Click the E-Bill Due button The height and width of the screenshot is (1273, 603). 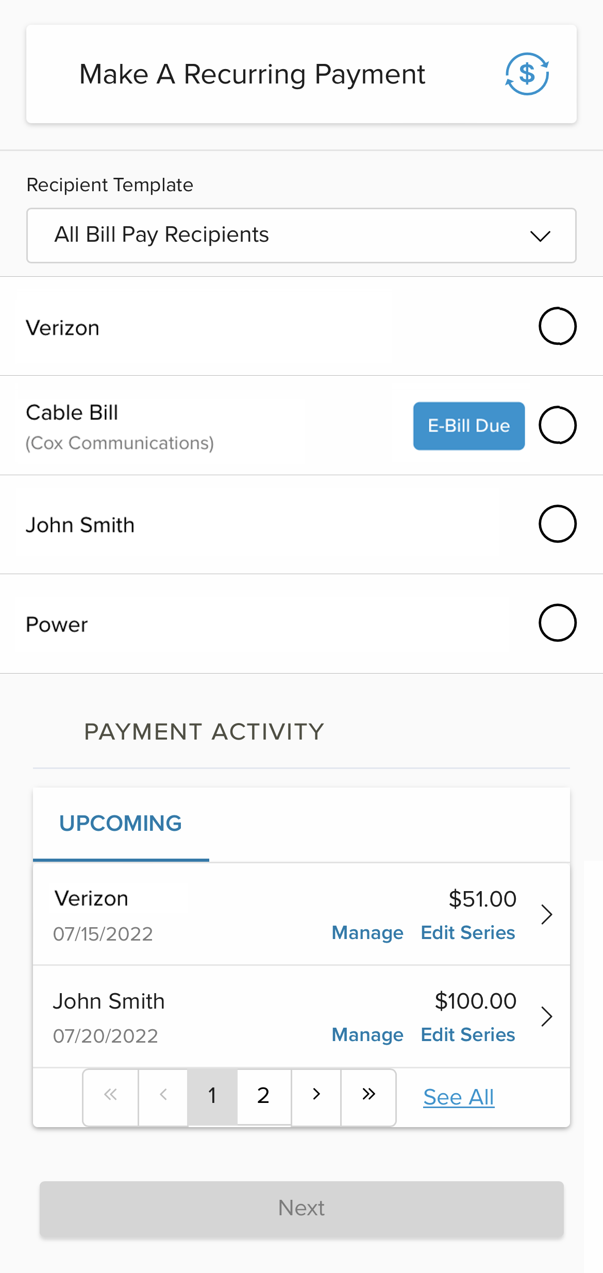click(x=468, y=426)
